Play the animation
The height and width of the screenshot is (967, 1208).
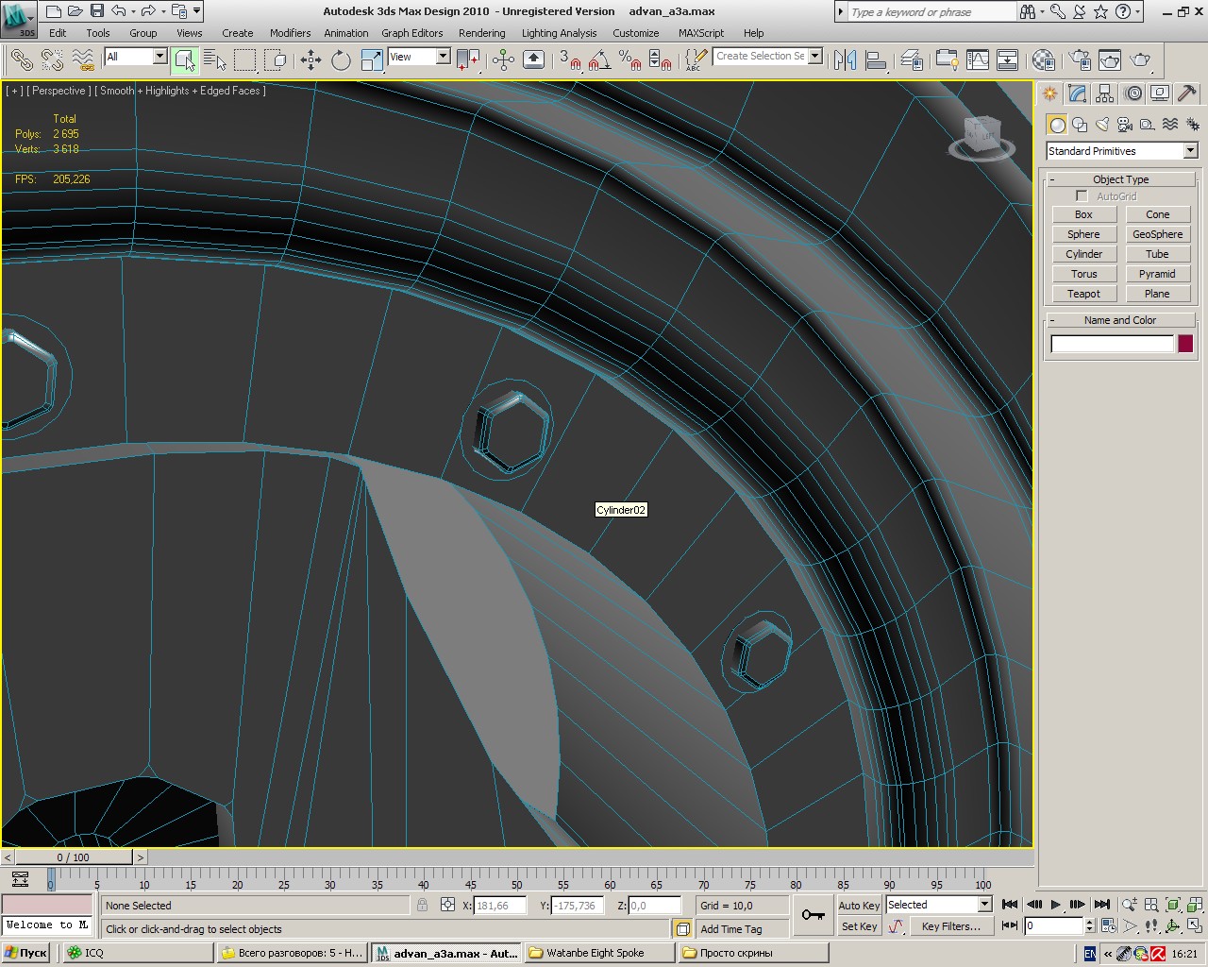pos(1055,905)
